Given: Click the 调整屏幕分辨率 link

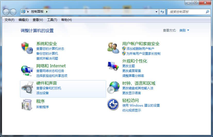Looking at the screenshot, I should (133, 76).
